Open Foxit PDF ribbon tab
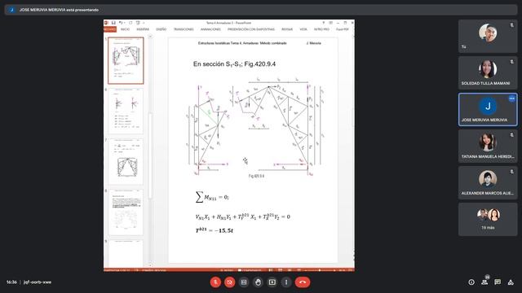Screen dimensions: 522x293 coord(343,29)
